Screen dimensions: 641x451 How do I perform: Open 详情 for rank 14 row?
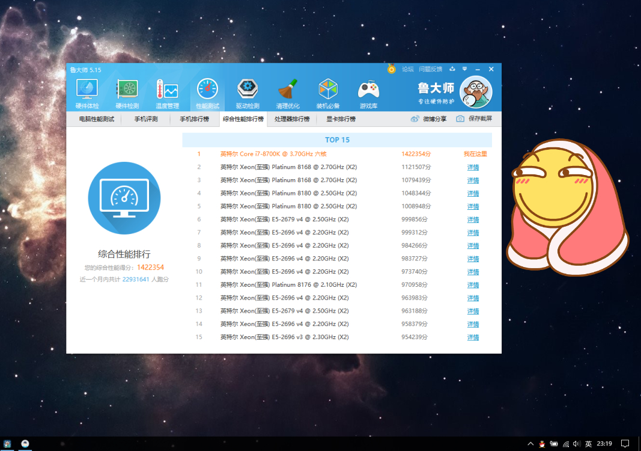point(473,324)
